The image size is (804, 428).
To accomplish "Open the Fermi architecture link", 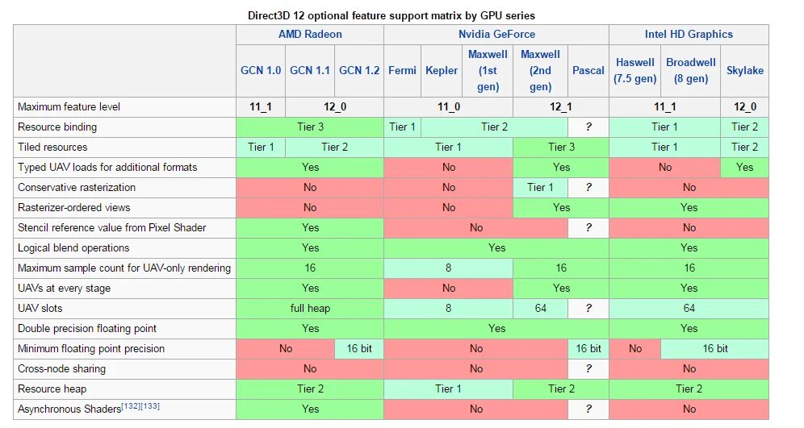I will 402,71.
